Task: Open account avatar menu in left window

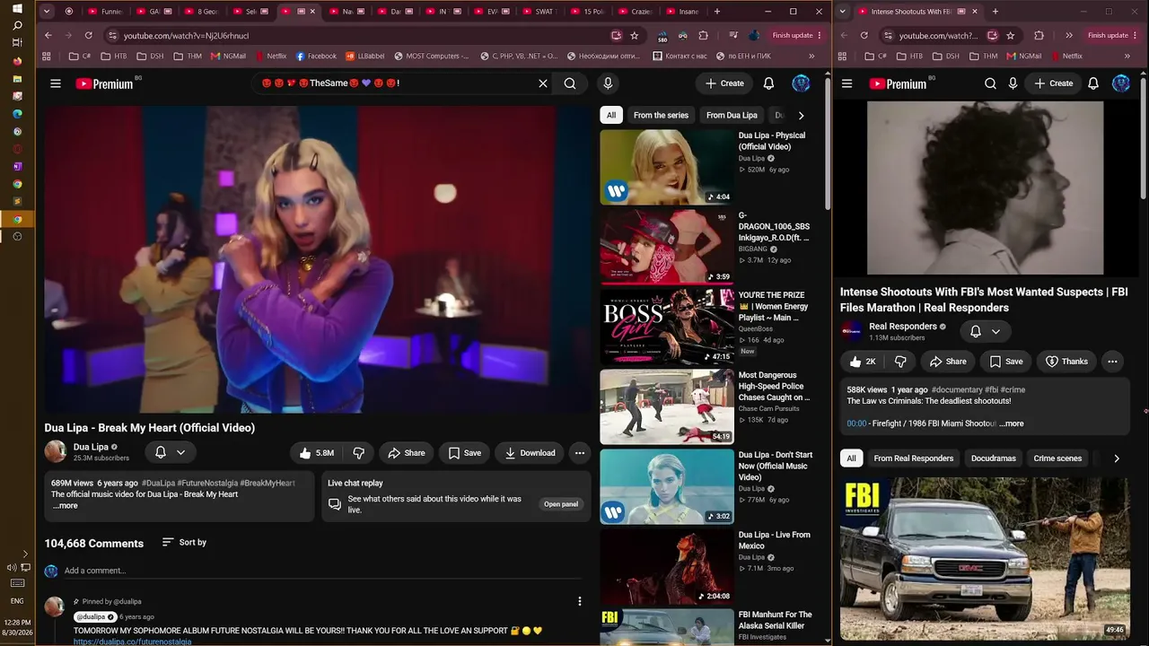Action: pos(801,83)
